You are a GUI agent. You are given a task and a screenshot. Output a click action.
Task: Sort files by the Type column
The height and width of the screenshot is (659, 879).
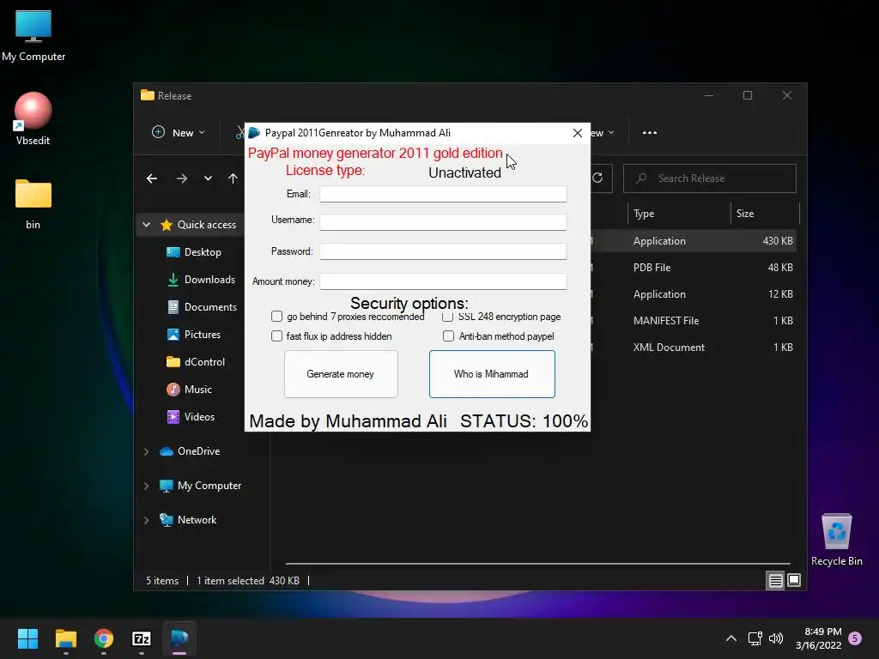pos(679,214)
